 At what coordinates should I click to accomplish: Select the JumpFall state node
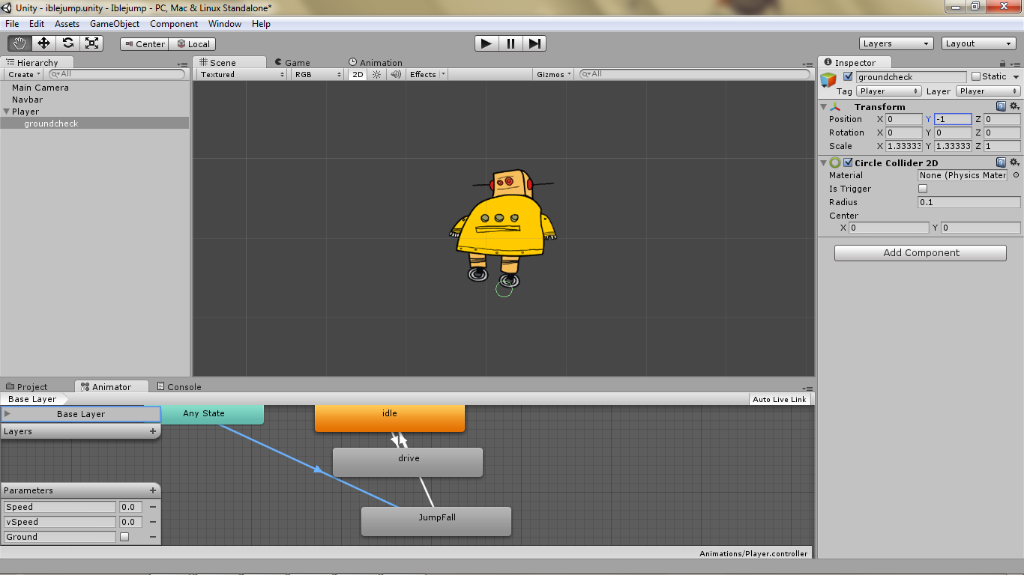tap(436, 521)
